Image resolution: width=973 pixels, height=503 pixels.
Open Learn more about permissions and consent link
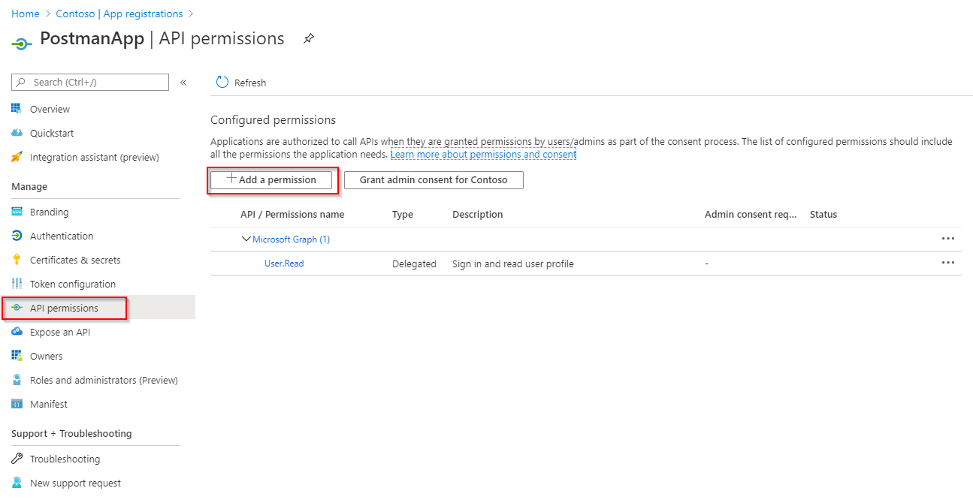click(x=483, y=154)
